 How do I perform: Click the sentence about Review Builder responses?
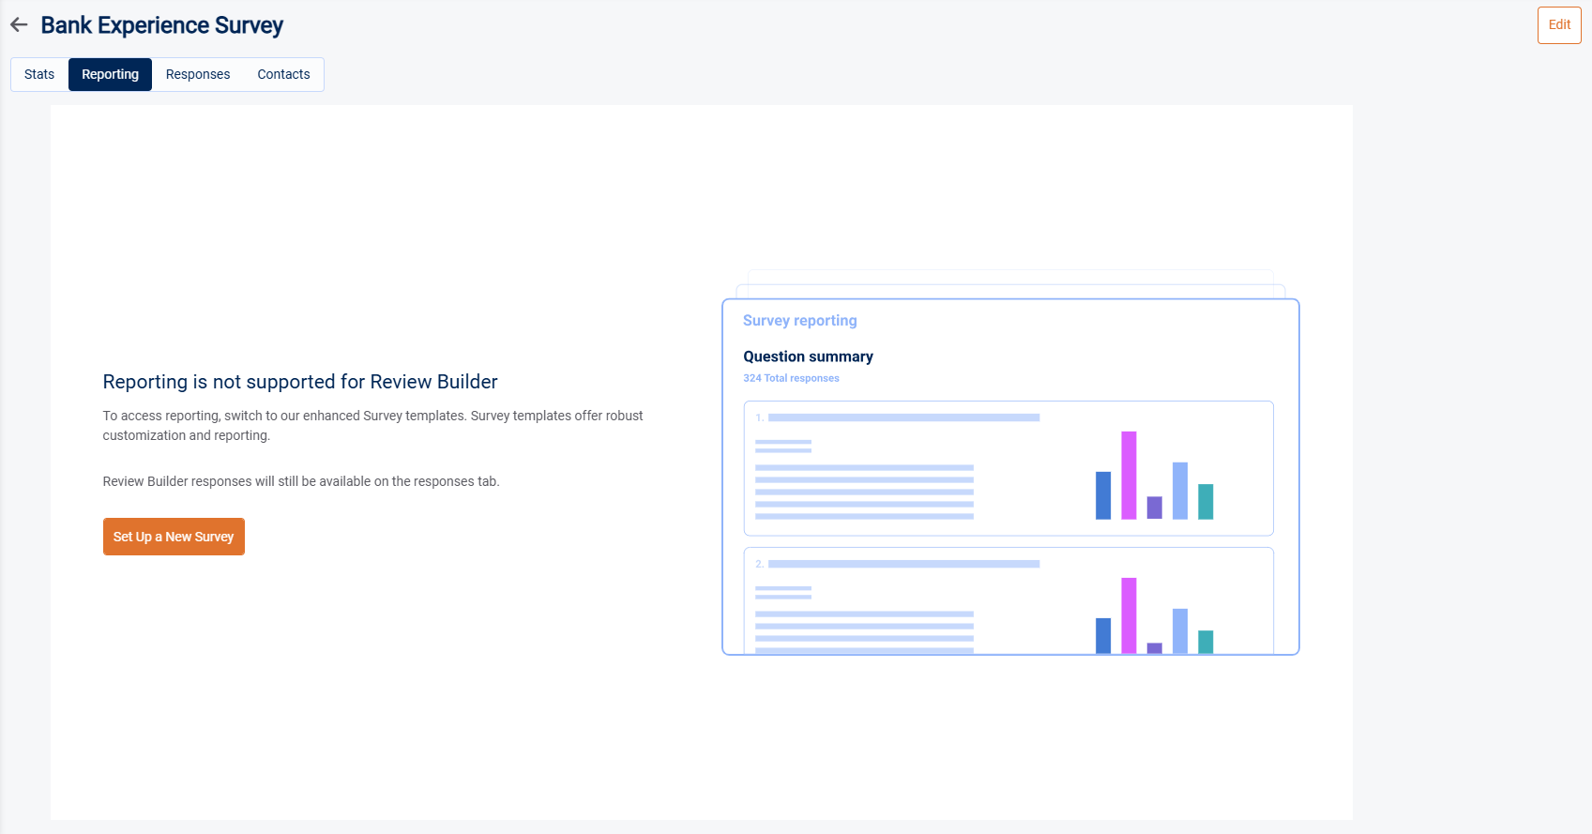click(x=301, y=481)
